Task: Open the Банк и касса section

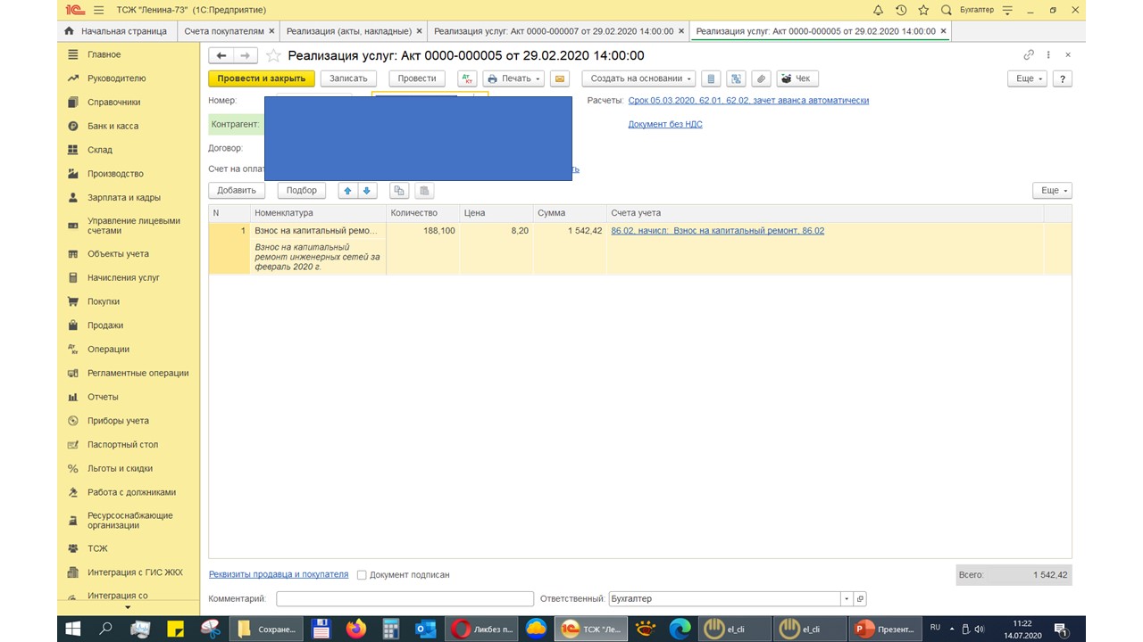Action: pyautogui.click(x=113, y=126)
